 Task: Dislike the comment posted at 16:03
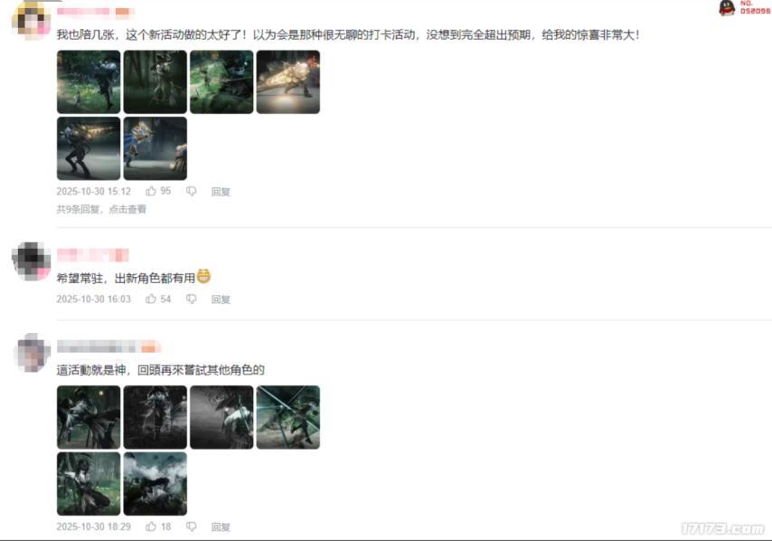click(x=192, y=299)
